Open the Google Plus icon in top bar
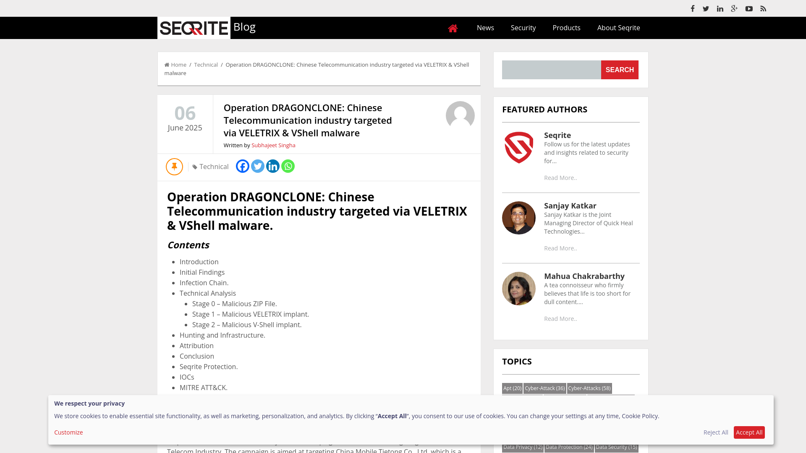Viewport: 806px width, 453px height. pos(734,8)
